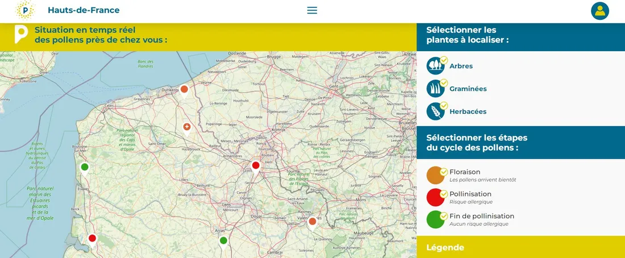
Task: Click the Douai label on the map
Action: tap(257, 216)
